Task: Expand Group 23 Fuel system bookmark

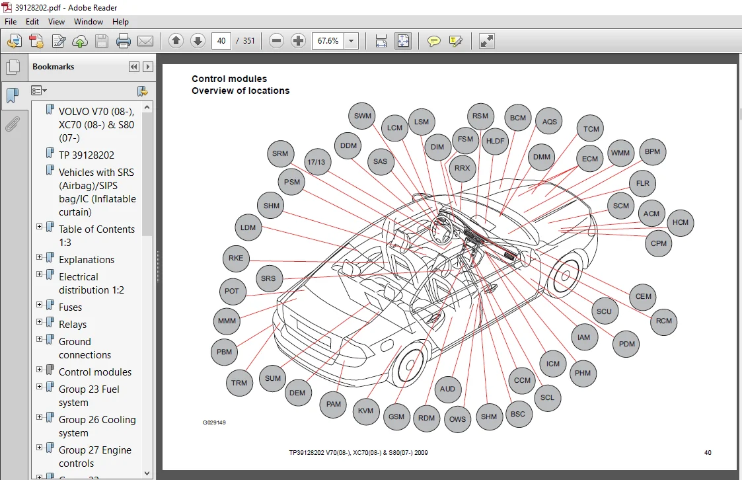Action: coord(40,387)
